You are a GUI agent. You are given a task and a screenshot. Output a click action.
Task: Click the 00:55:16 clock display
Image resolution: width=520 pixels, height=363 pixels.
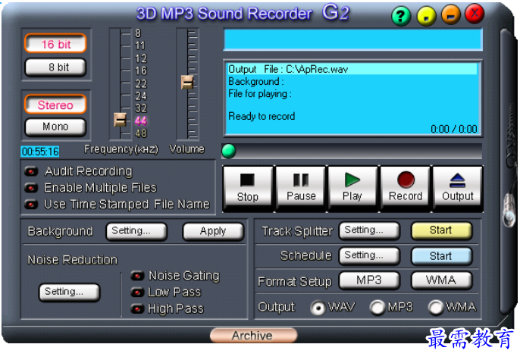[x=40, y=152]
